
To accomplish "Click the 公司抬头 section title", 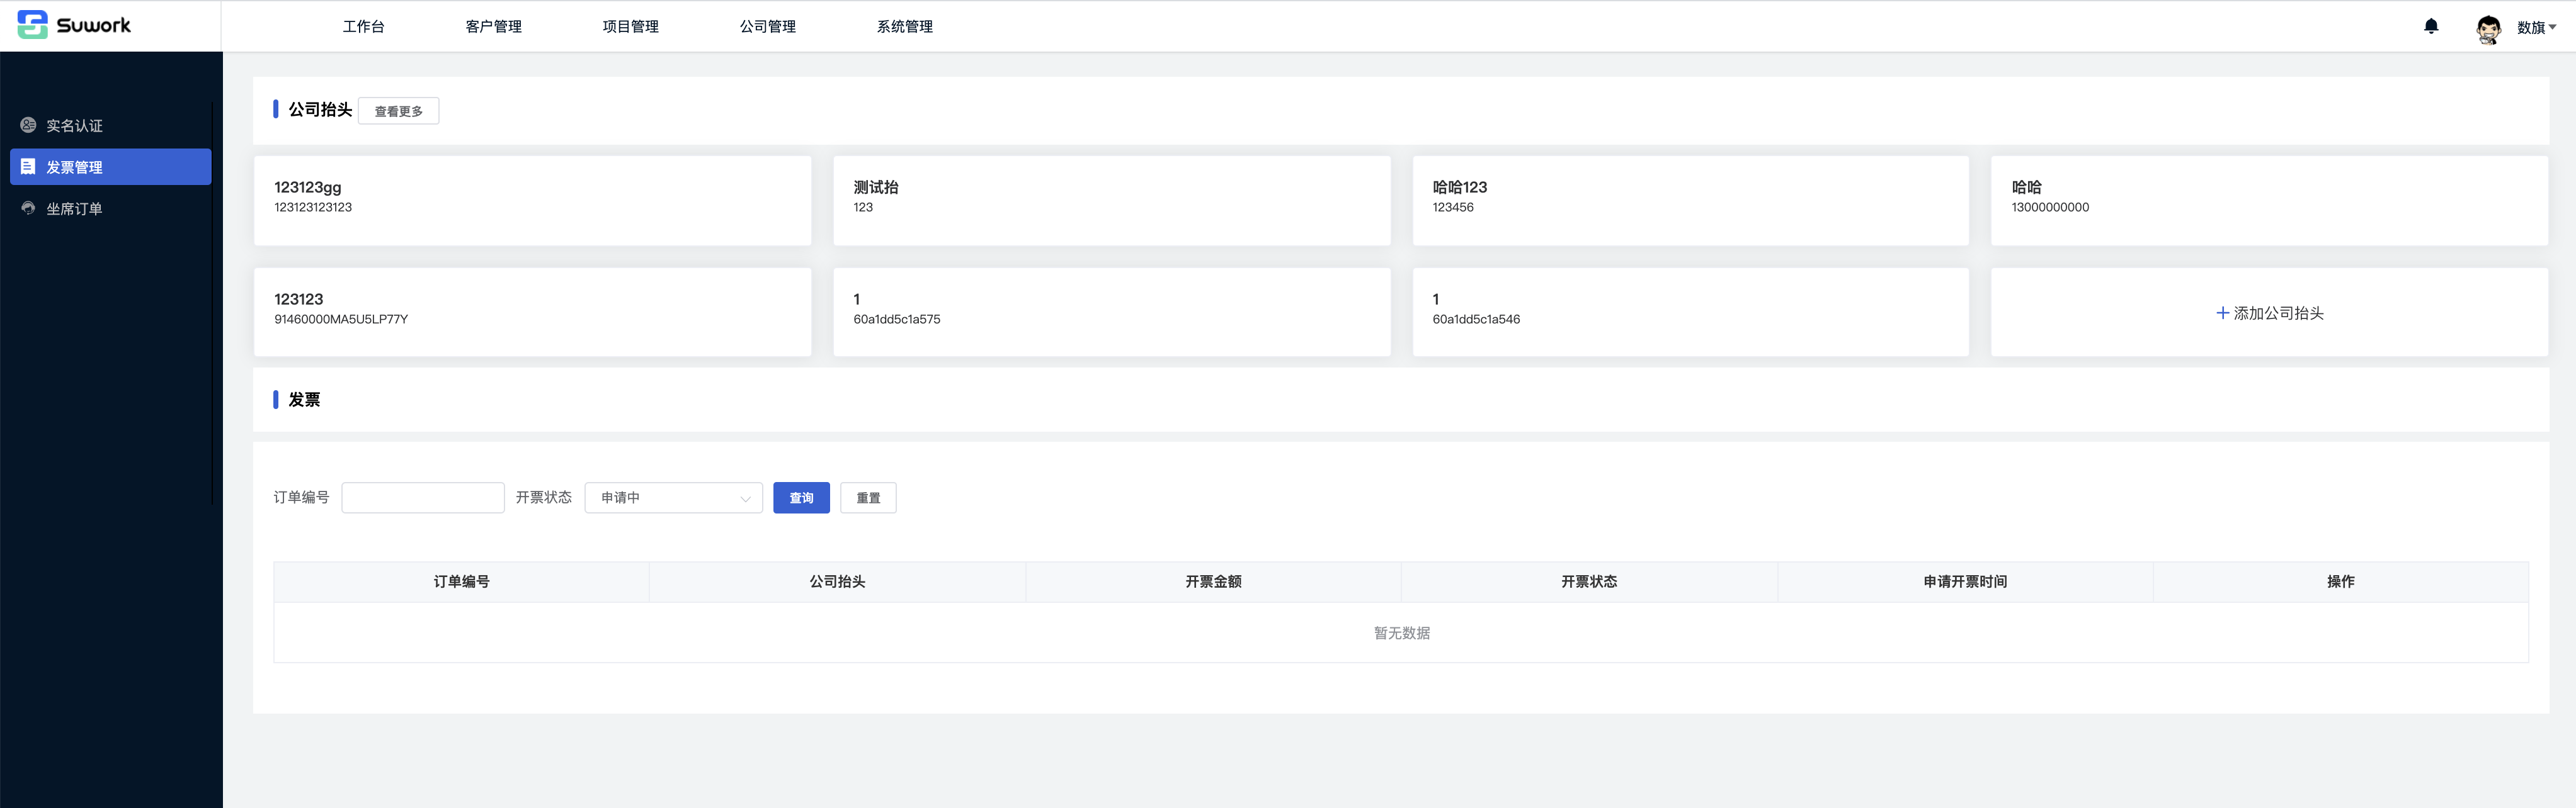I will 320,110.
